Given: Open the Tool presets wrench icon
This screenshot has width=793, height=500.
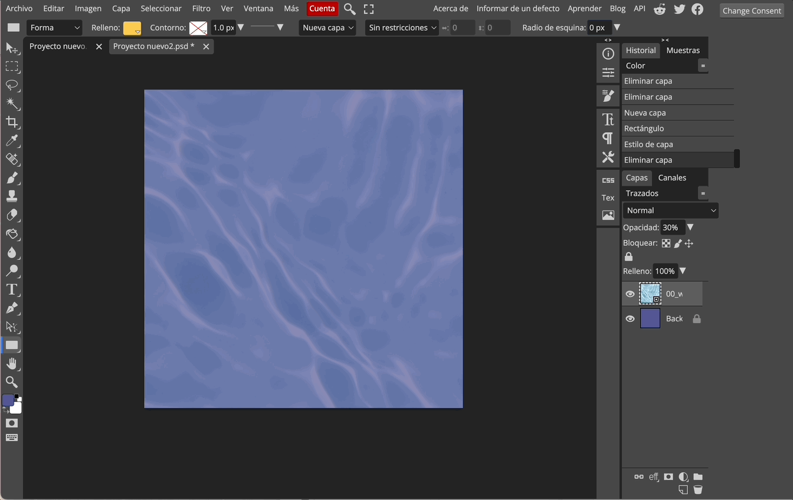Looking at the screenshot, I should [x=608, y=157].
